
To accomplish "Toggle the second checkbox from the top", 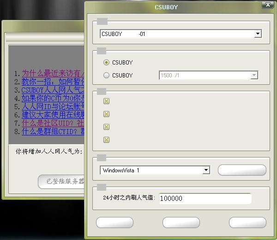I will [106, 114].
